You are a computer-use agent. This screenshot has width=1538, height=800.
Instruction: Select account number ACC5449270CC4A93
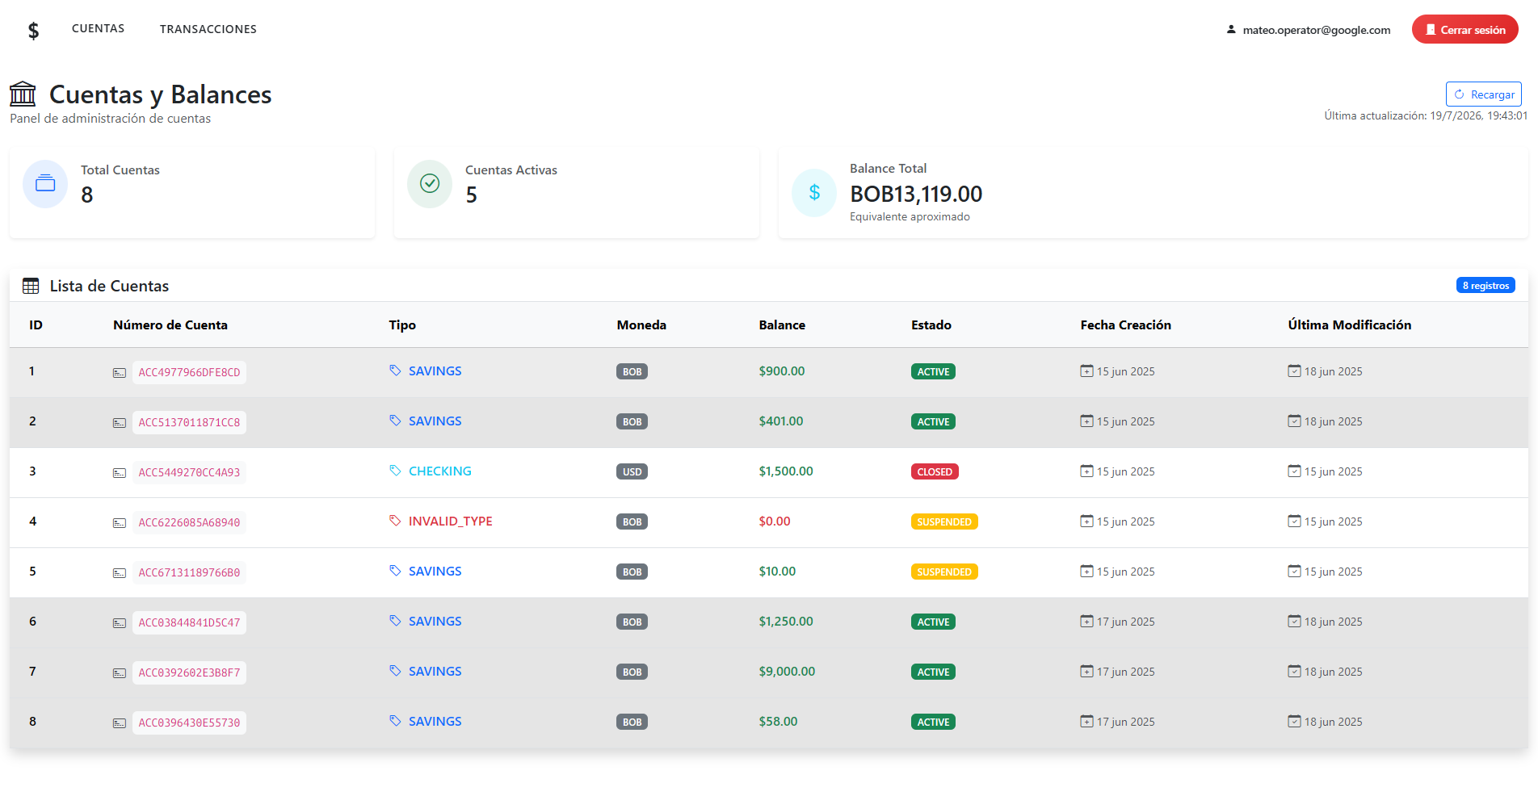point(189,472)
